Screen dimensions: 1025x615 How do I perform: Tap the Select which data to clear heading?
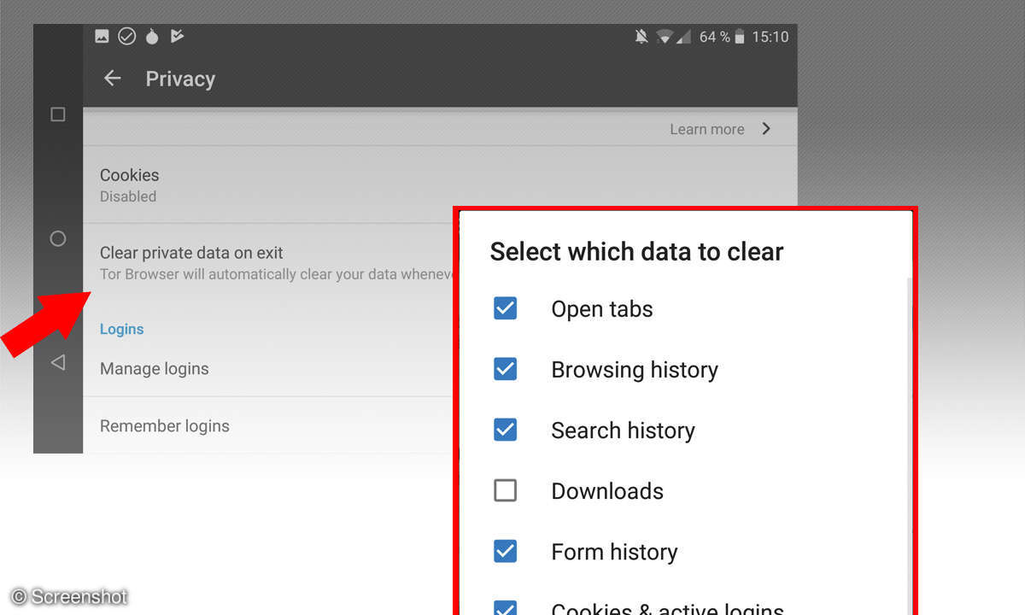coord(636,252)
